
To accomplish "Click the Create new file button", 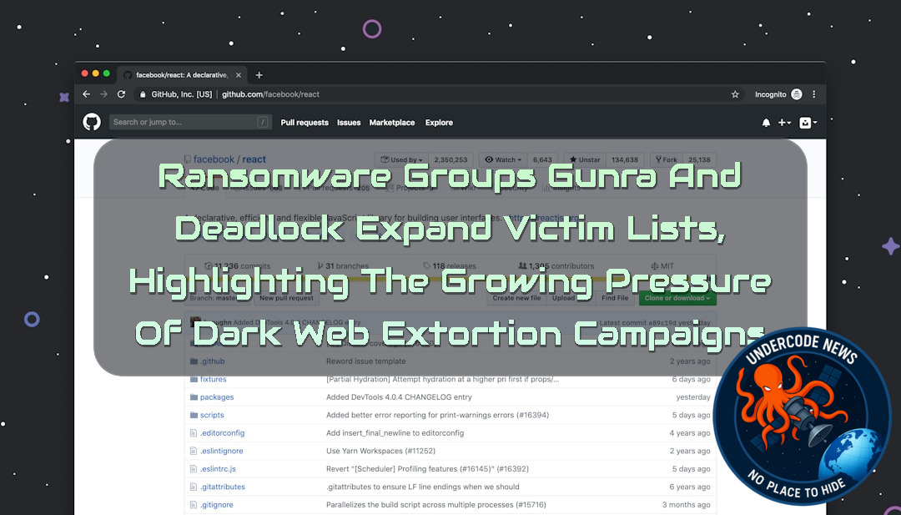I will [516, 298].
